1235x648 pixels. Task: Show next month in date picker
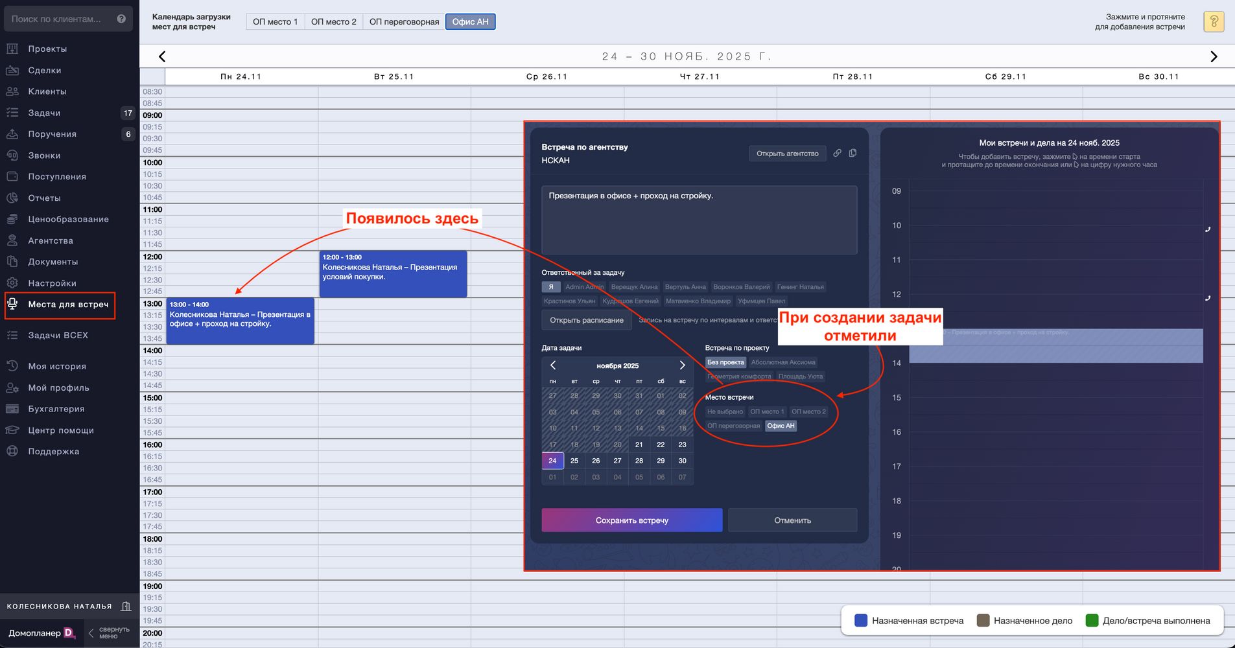682,365
